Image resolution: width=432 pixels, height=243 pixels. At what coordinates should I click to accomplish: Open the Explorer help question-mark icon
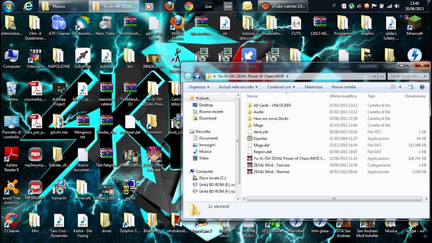coord(422,87)
